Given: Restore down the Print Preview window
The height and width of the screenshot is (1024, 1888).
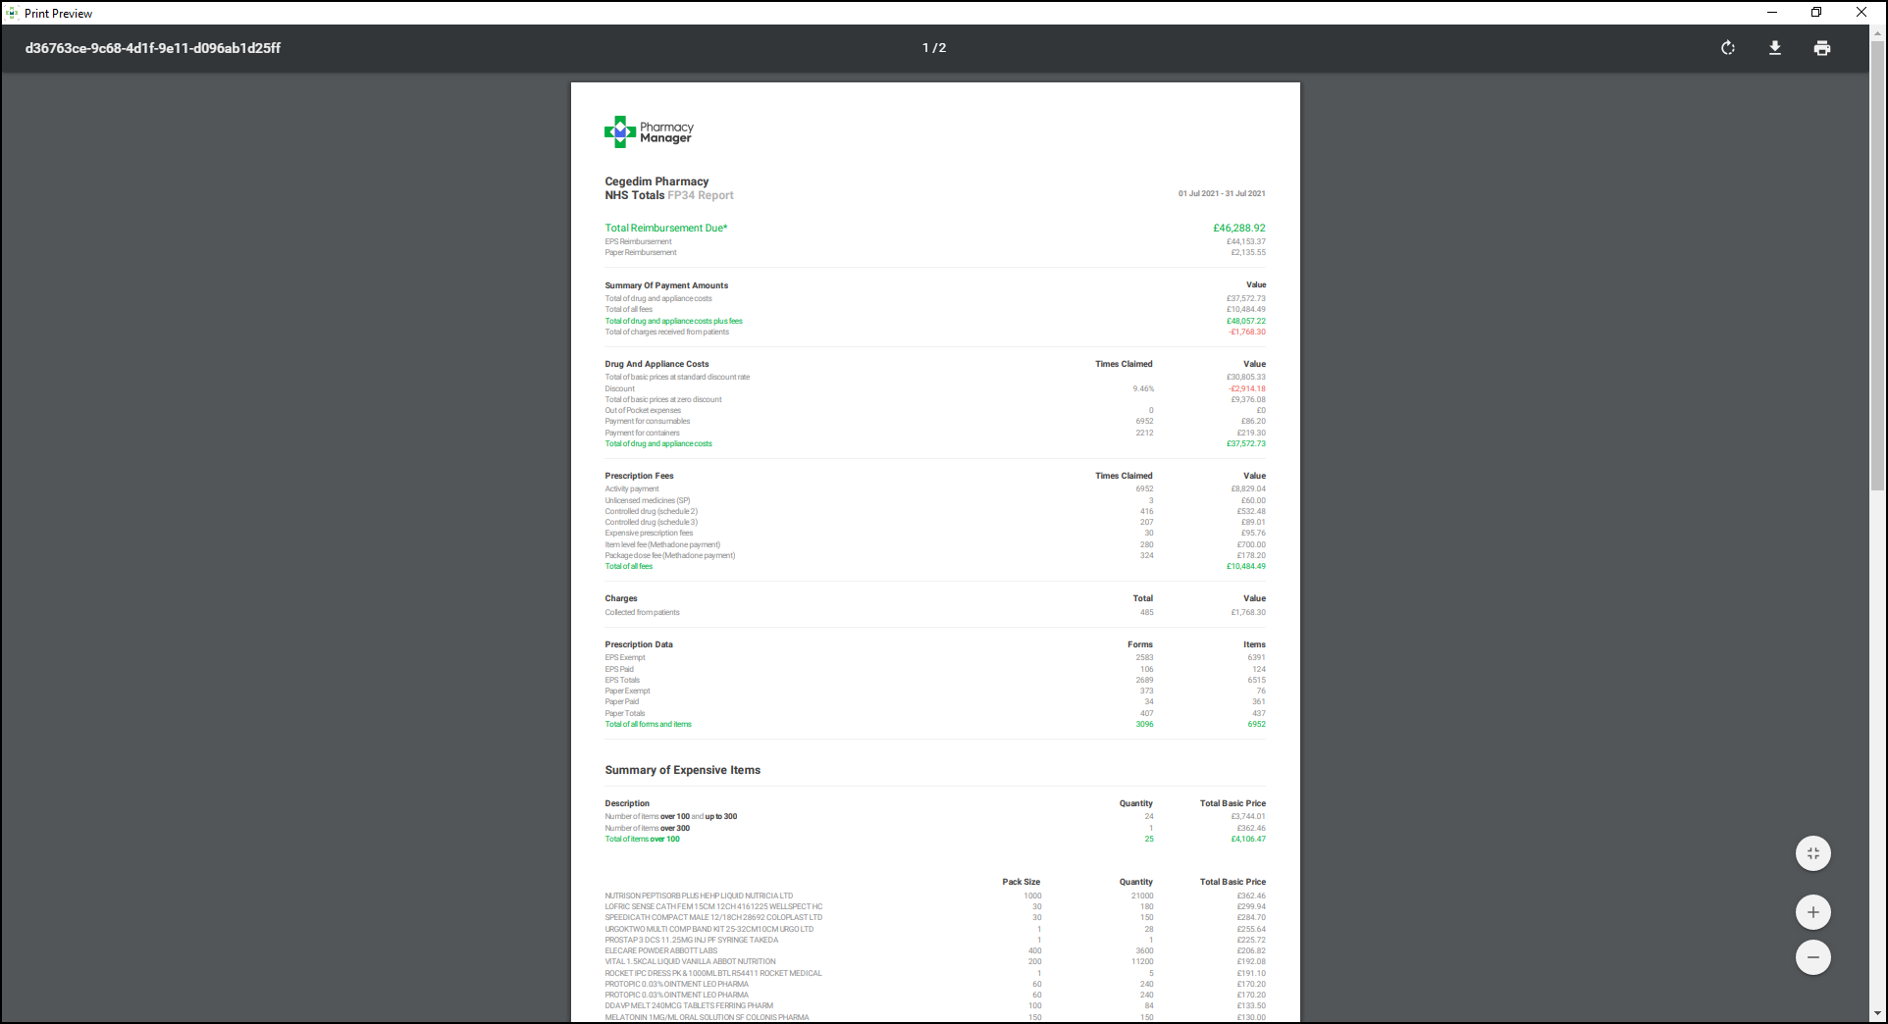Looking at the screenshot, I should click(x=1816, y=13).
